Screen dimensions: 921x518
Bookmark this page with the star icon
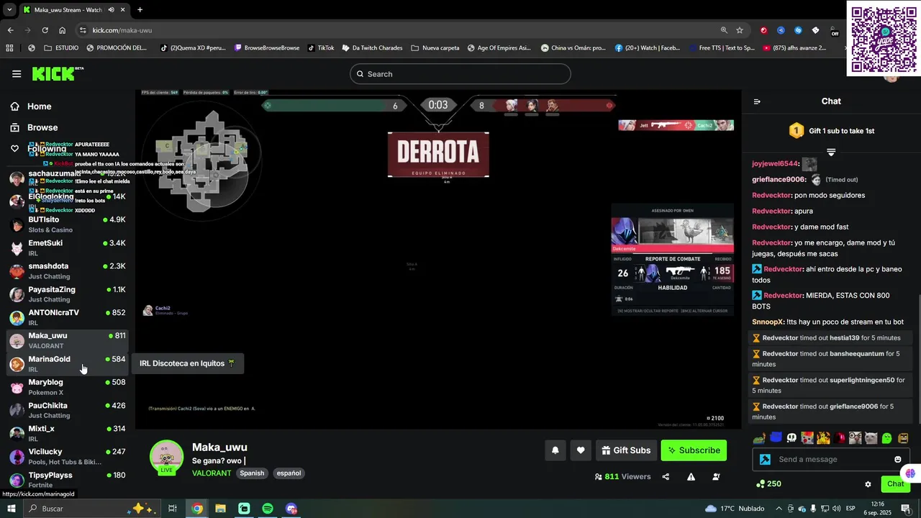(740, 30)
